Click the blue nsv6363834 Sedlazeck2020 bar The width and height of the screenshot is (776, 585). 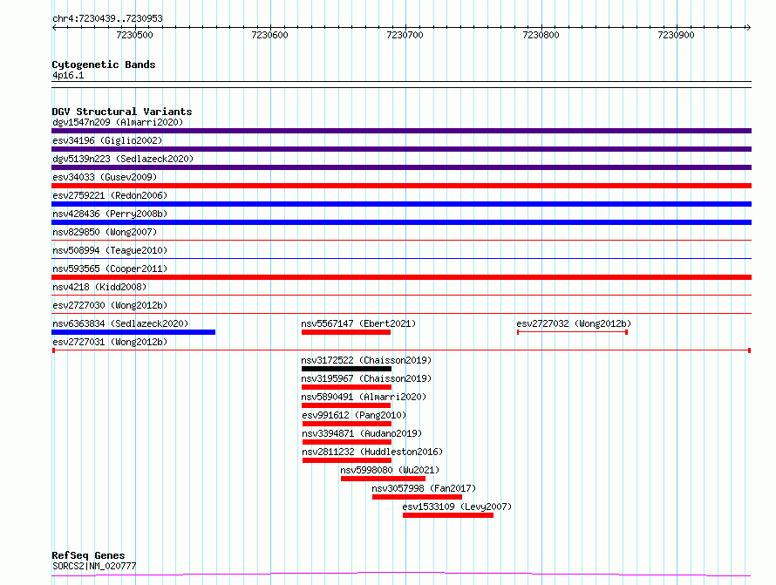(x=133, y=332)
